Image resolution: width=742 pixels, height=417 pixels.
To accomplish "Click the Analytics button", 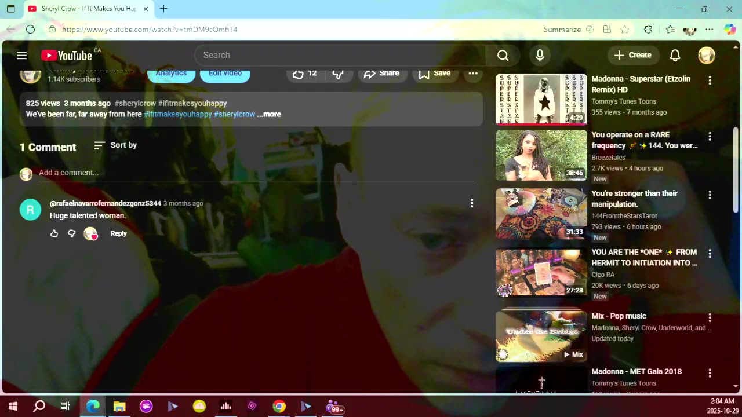I will click(x=171, y=74).
